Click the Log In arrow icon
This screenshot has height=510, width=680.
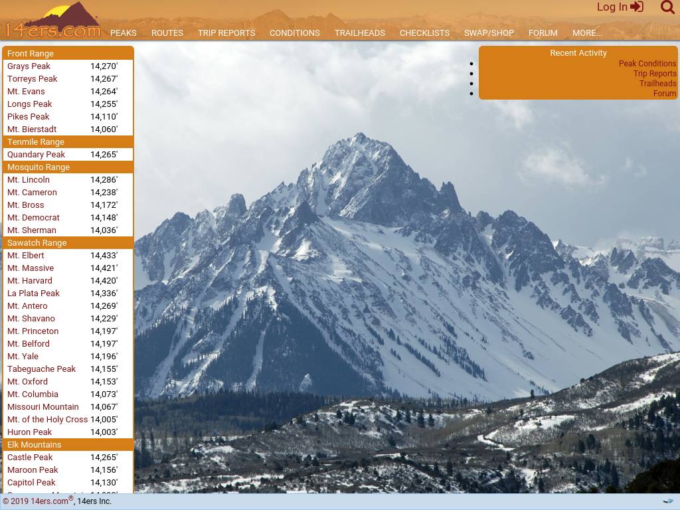pos(637,7)
